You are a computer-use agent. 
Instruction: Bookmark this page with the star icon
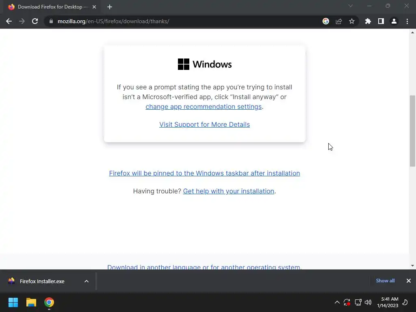[x=352, y=21]
